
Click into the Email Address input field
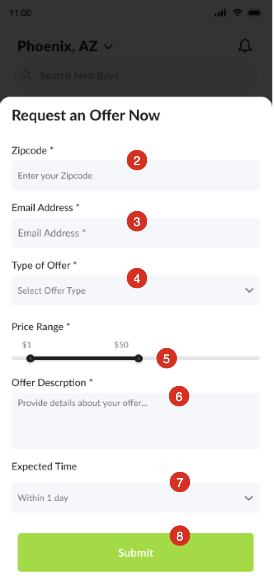tap(135, 233)
